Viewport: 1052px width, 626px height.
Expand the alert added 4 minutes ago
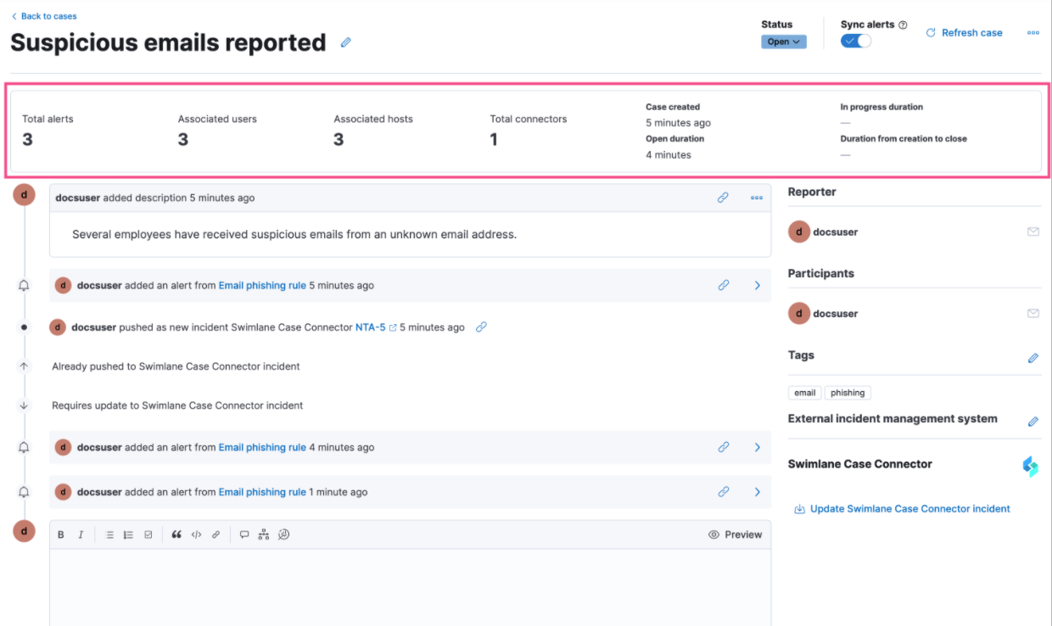click(757, 447)
